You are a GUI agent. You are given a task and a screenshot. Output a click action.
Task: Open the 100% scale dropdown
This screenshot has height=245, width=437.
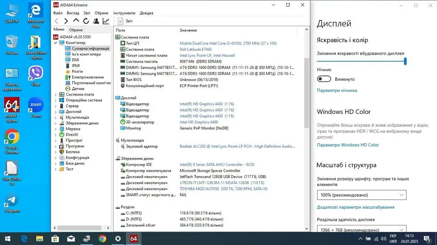[x=361, y=195]
